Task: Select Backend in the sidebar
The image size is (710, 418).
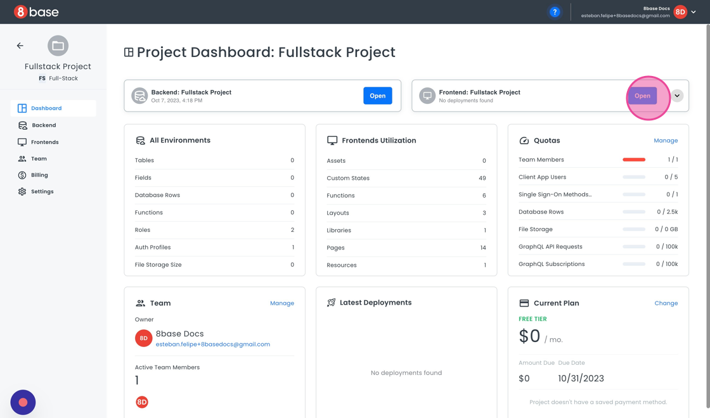Action: coord(44,125)
